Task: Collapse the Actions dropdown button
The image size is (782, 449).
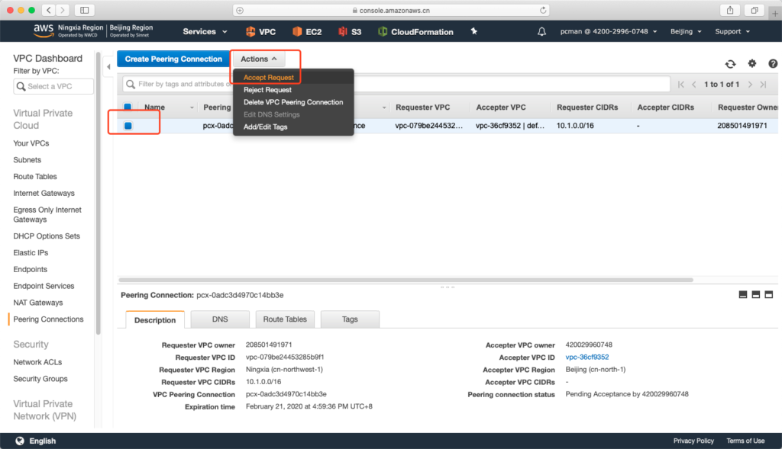Action: click(x=258, y=59)
